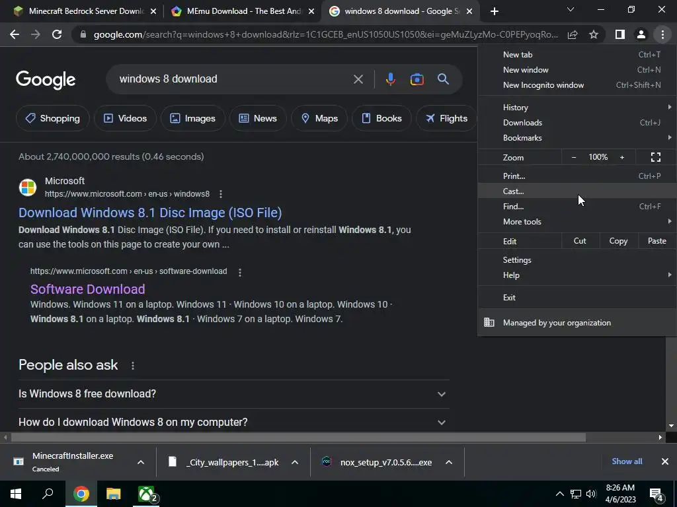Screen dimensions: 677x507
Task: Choose New Incognito window
Action: coord(577,85)
